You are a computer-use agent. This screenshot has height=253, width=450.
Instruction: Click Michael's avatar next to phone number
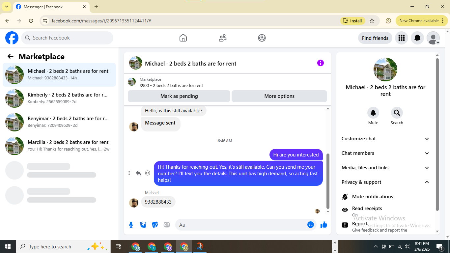(x=134, y=203)
